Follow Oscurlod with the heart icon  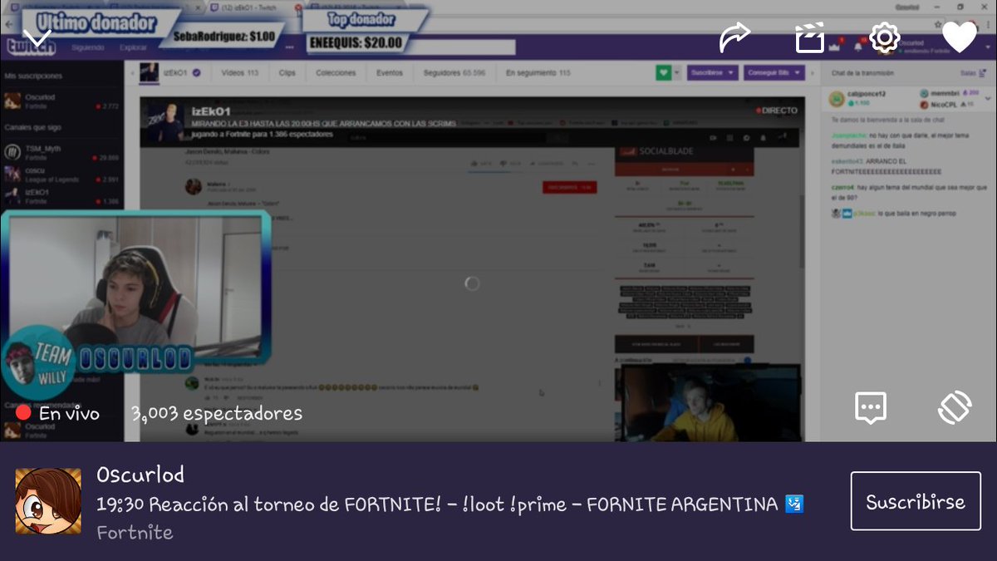[x=960, y=37]
